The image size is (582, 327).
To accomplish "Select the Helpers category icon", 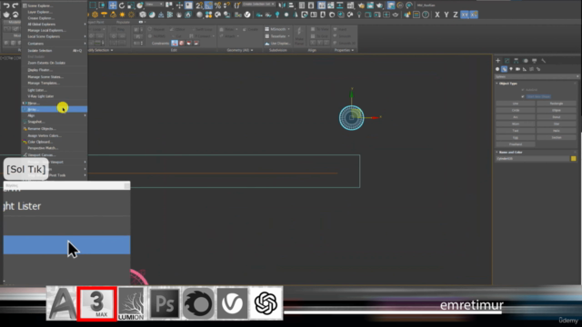I will pos(525,69).
